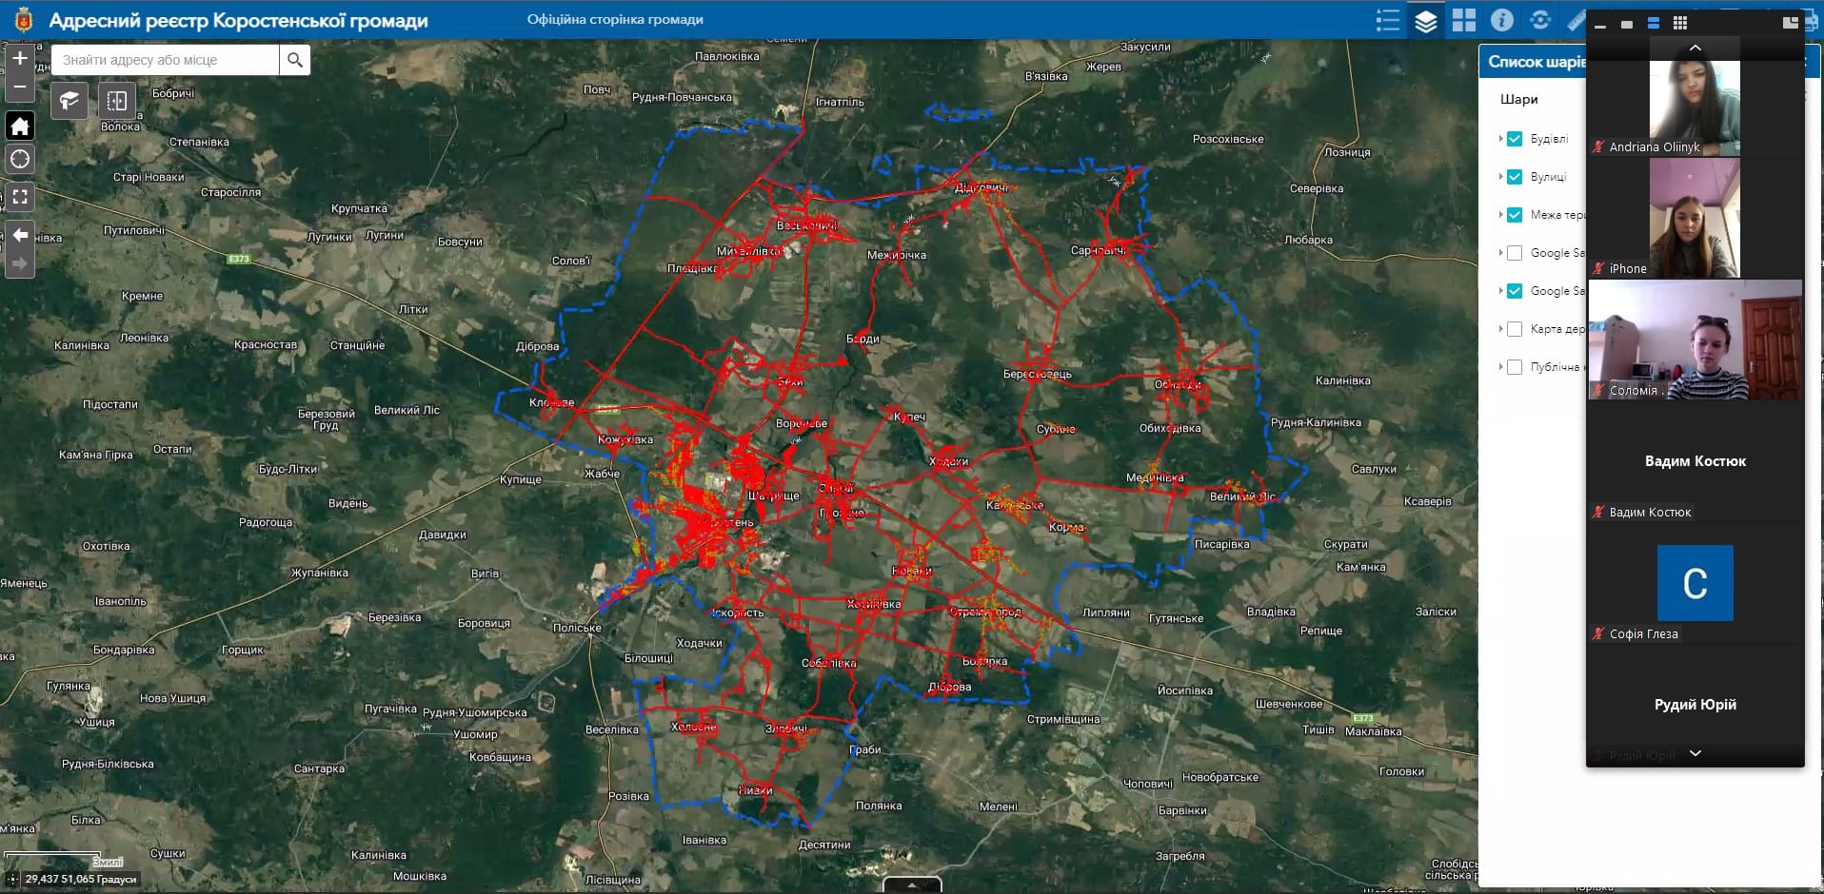Open the basemap gallery grid icon
The image size is (1824, 894).
pyautogui.click(x=1464, y=20)
